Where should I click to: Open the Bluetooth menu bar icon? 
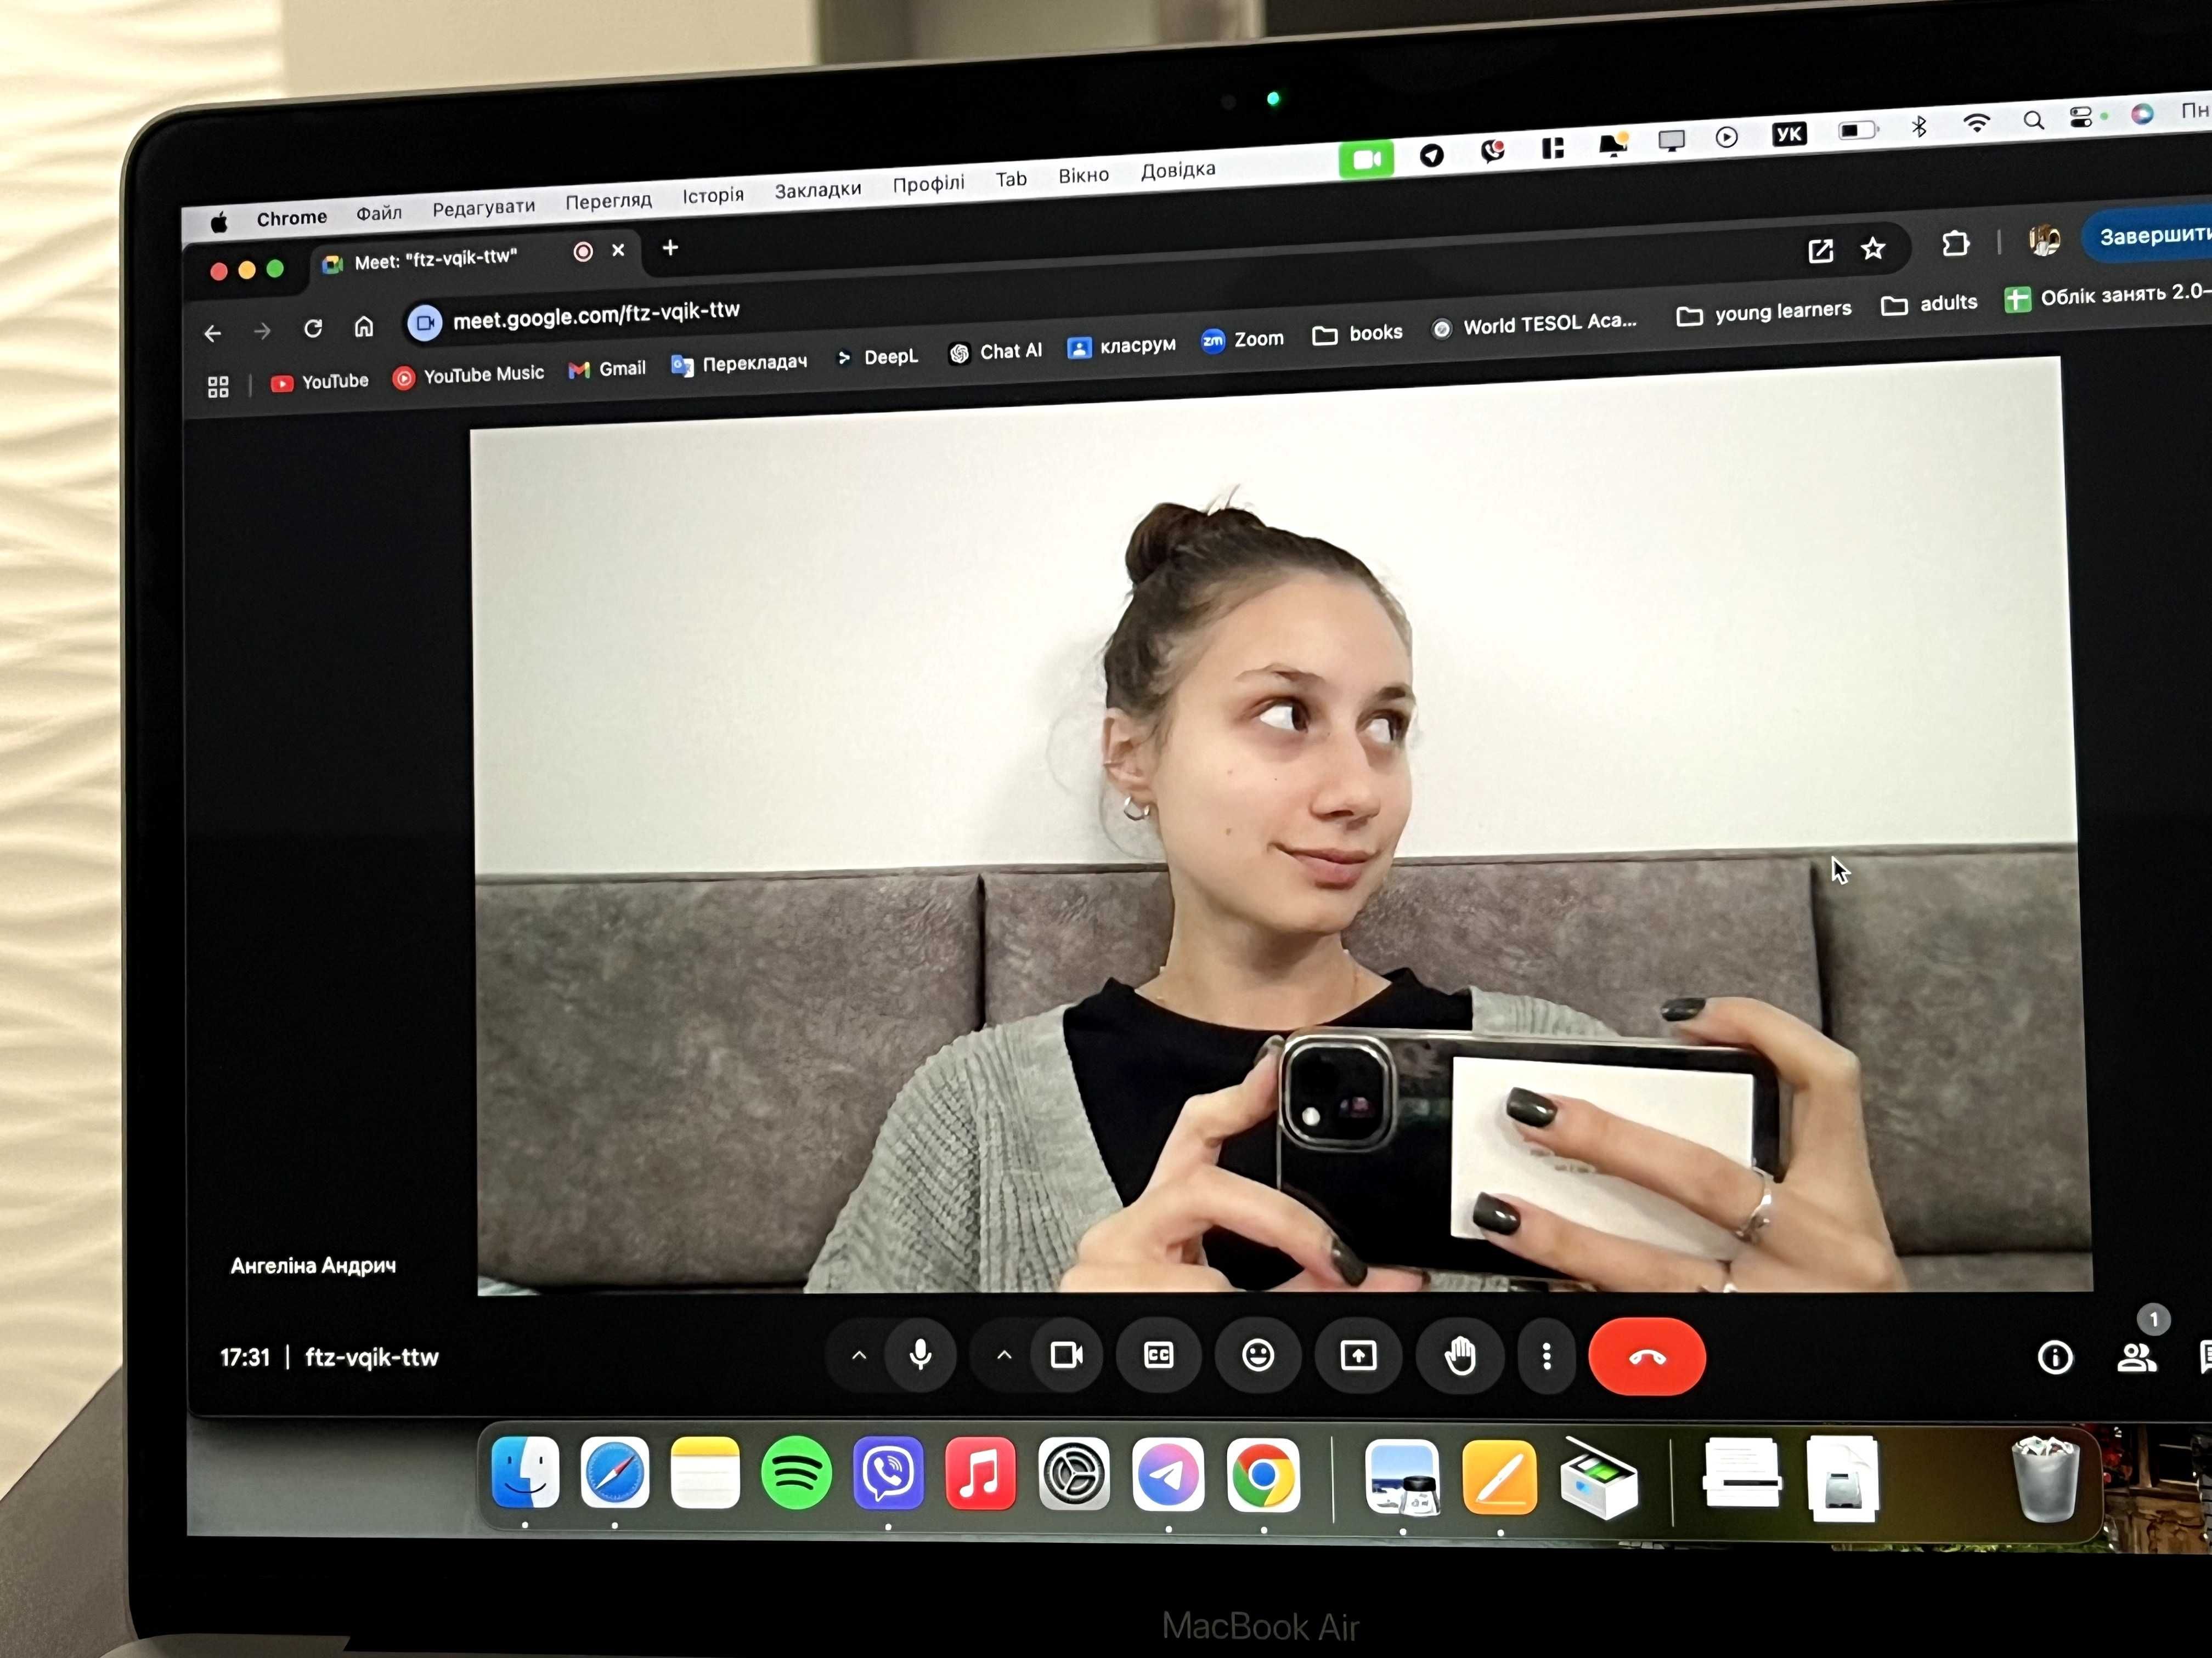(1919, 127)
